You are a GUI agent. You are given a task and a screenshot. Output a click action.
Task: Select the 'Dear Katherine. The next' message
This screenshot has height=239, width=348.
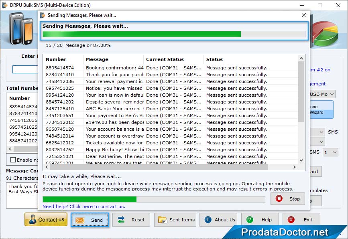pos(115,156)
